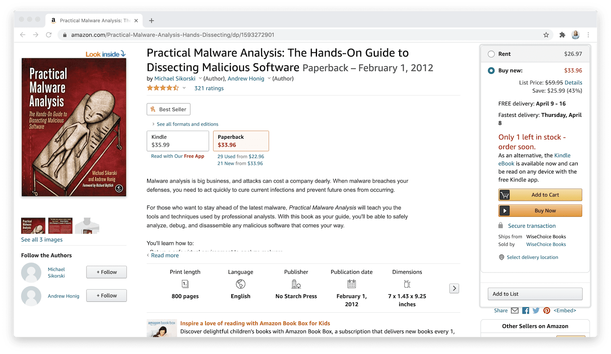Open a new browser tab
The image size is (611, 354).
coord(152,21)
